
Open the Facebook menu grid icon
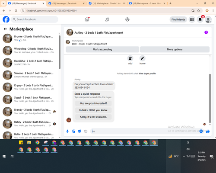coord(192,19)
